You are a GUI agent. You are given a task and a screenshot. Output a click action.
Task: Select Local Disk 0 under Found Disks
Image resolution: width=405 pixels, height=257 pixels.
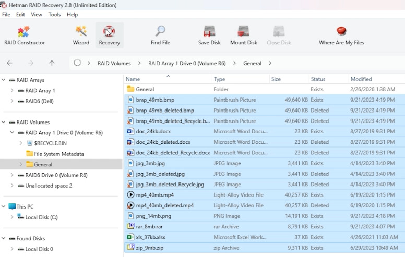point(39,249)
